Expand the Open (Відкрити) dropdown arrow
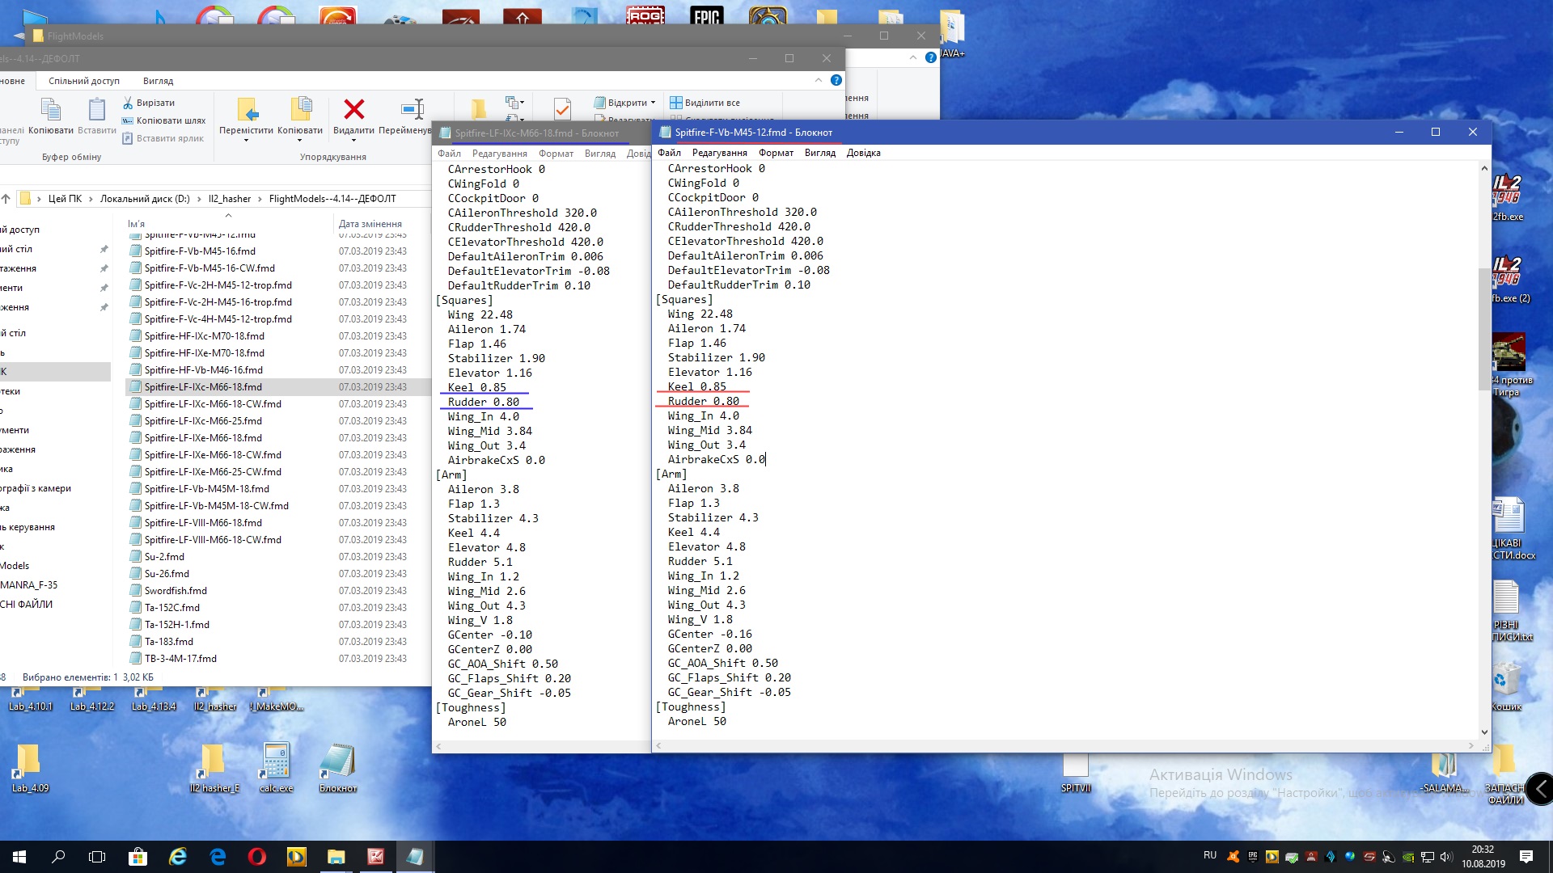Screen dimensions: 1553x873 [x=654, y=103]
